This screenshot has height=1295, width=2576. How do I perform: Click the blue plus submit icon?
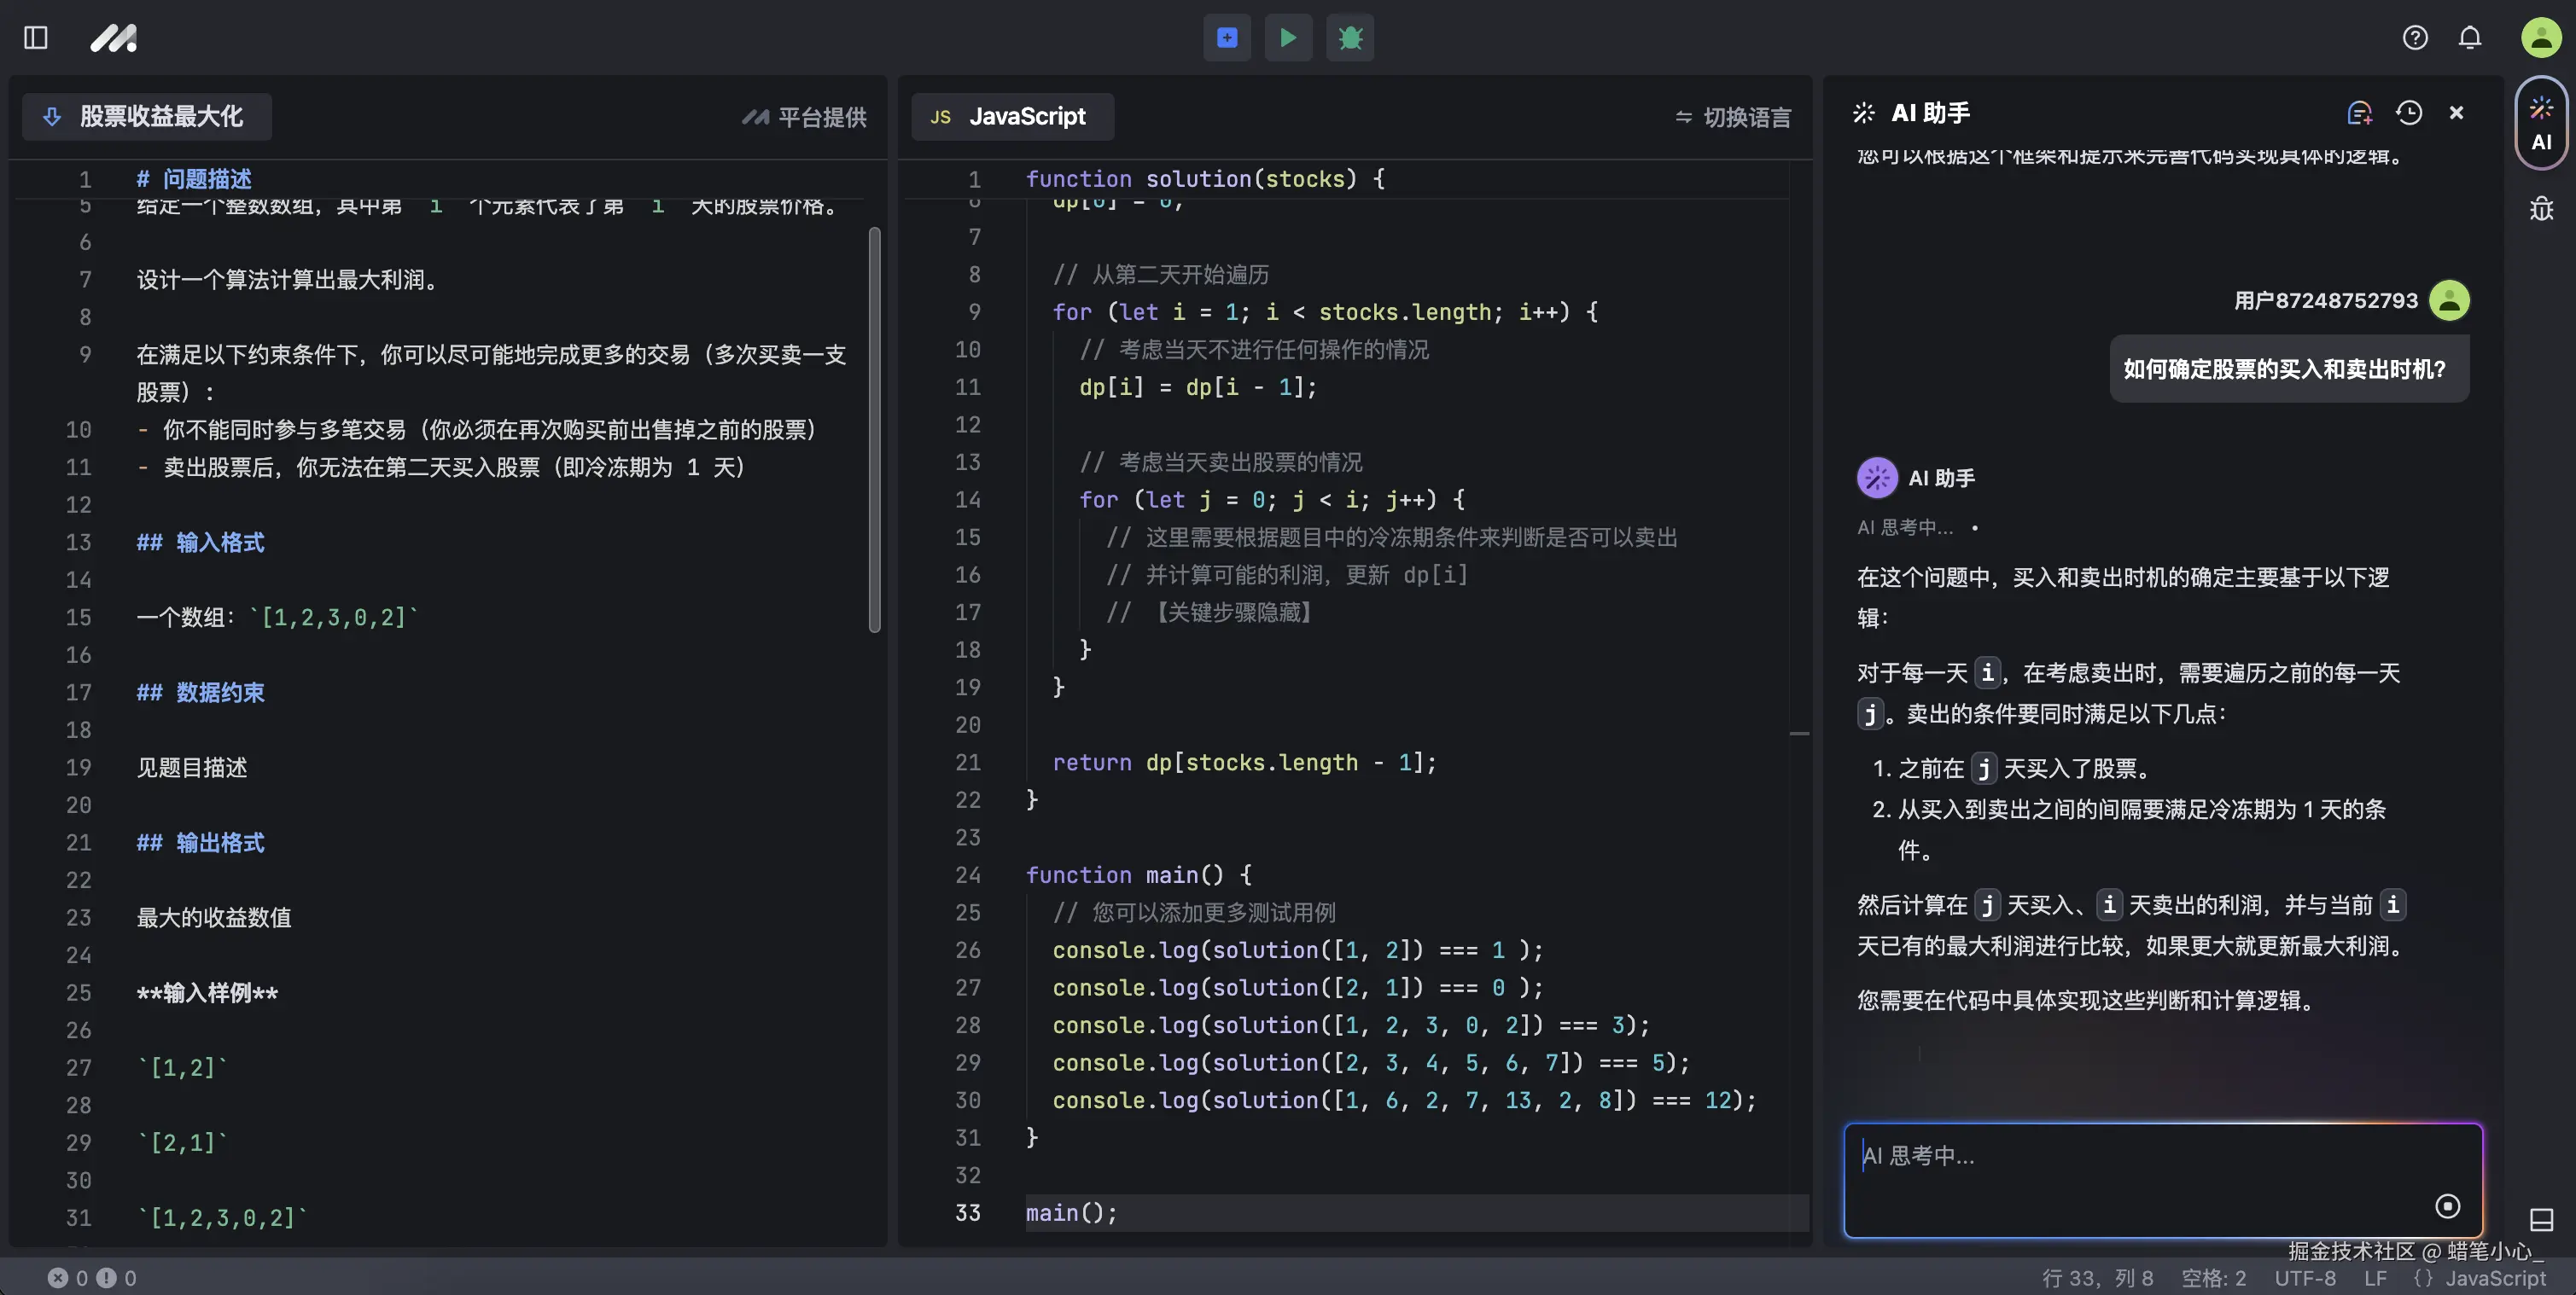point(1226,37)
